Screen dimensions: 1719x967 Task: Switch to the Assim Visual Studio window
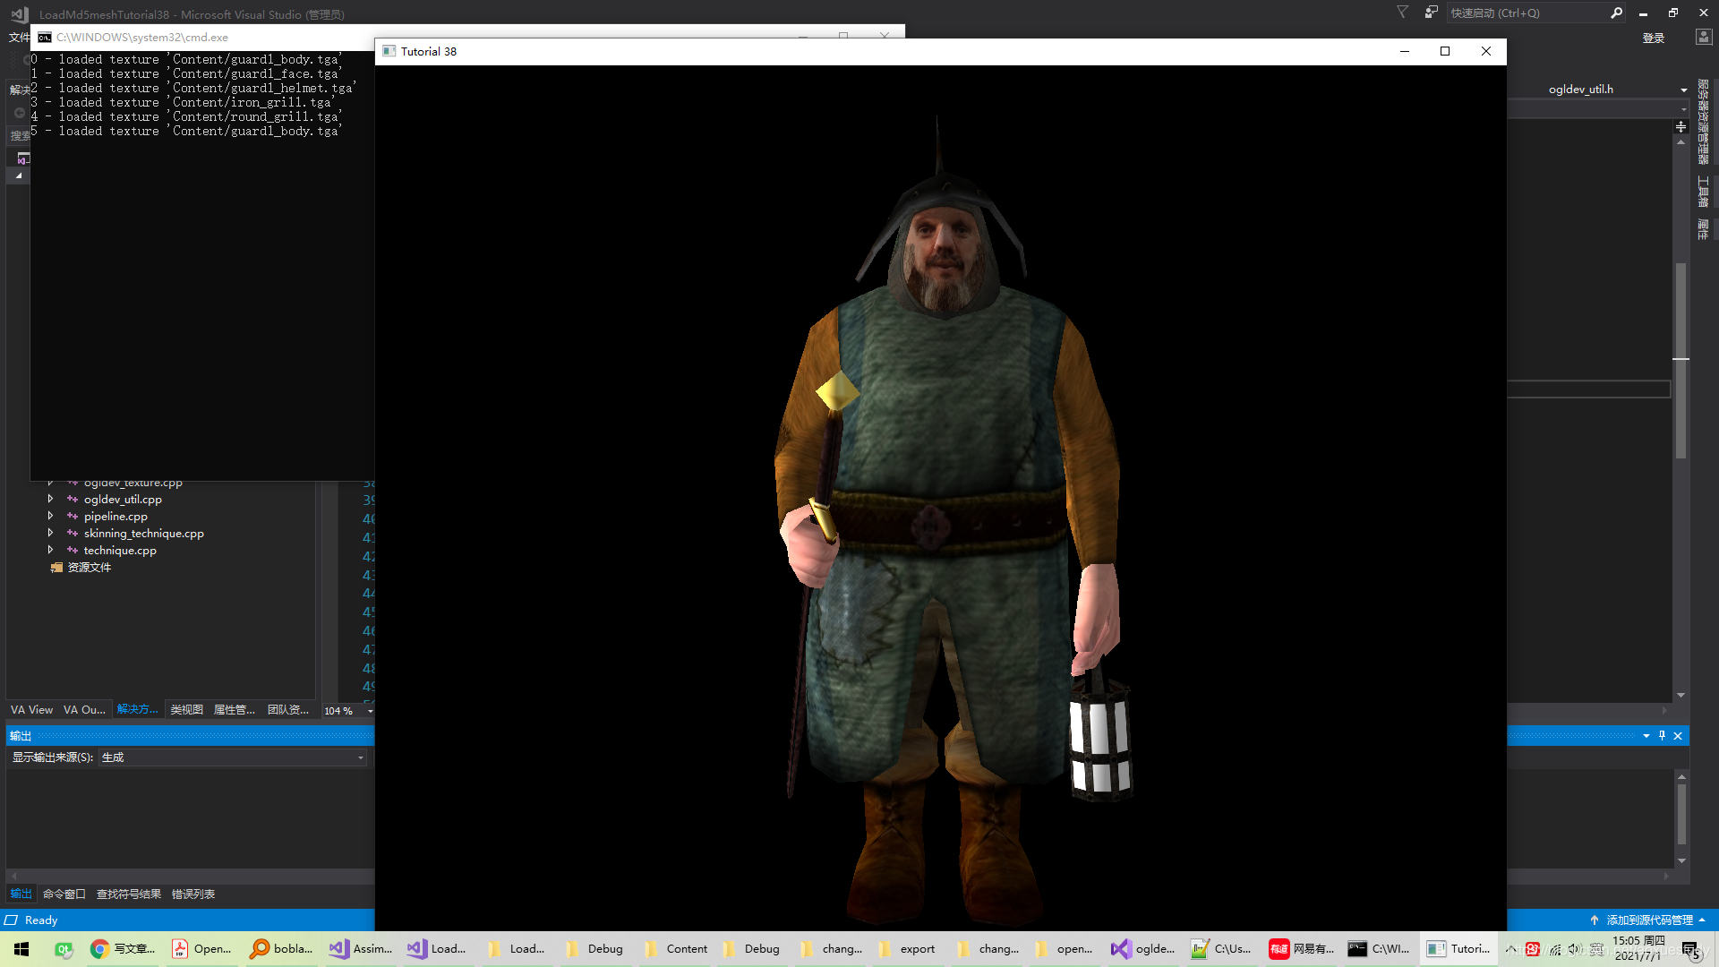(360, 949)
